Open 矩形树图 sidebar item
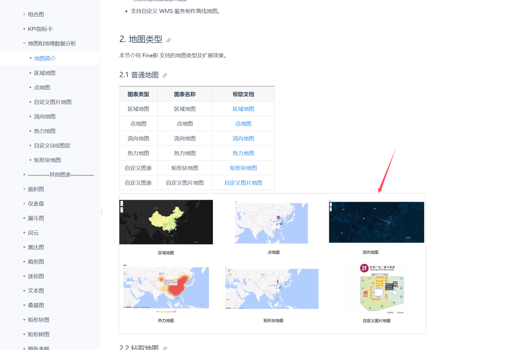Viewport: 511px width, 350px height. (x=39, y=334)
